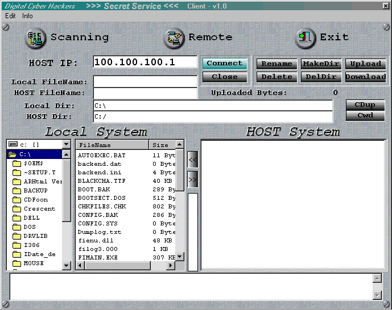Screen dimensions: 392x310
Task: Click the CDup button
Action: pos(365,105)
